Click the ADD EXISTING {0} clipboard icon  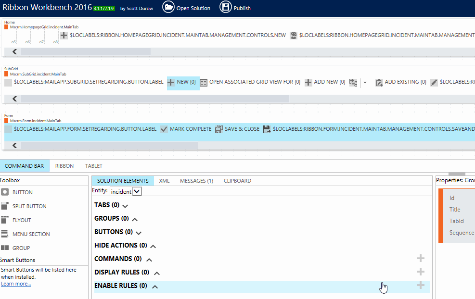[x=379, y=82]
